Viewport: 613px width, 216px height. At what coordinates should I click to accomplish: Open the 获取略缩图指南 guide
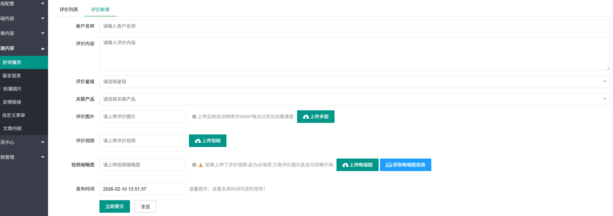[405, 165]
